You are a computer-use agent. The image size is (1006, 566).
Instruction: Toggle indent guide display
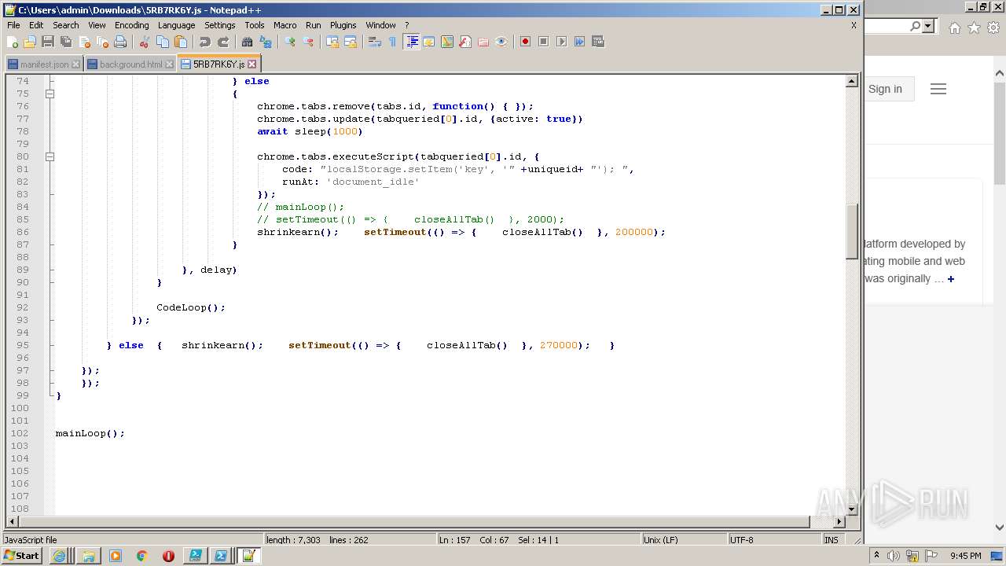click(x=411, y=42)
